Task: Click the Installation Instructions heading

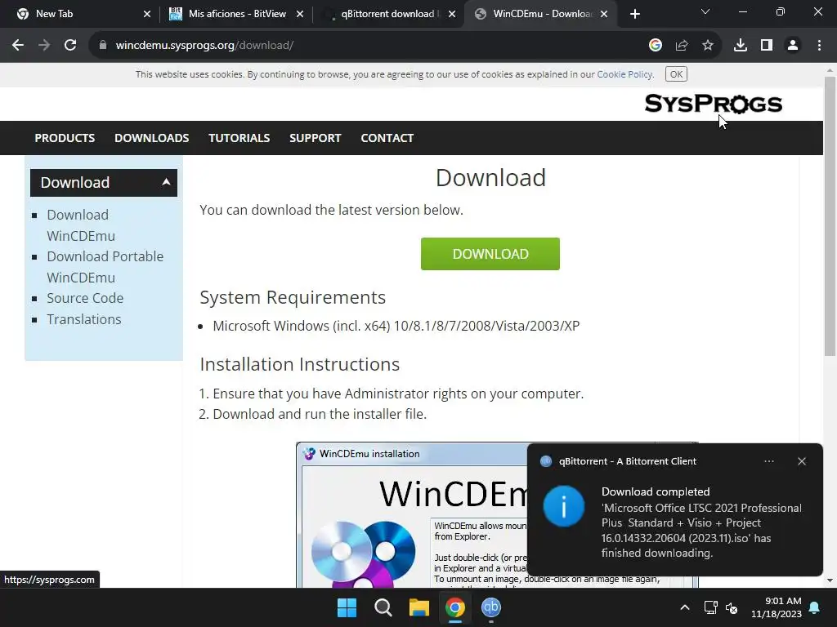Action: tap(299, 364)
